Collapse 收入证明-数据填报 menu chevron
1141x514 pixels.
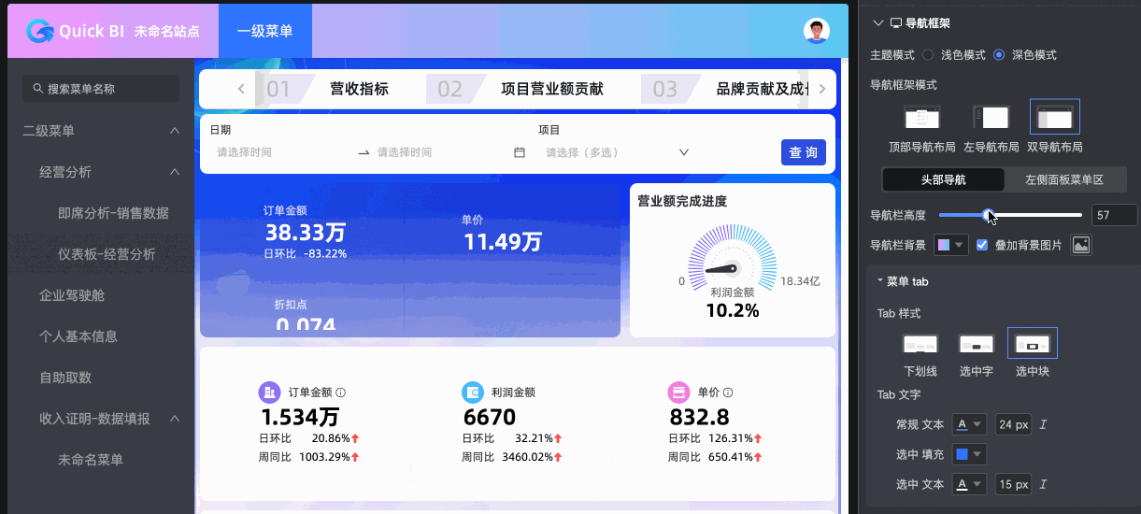pos(174,419)
